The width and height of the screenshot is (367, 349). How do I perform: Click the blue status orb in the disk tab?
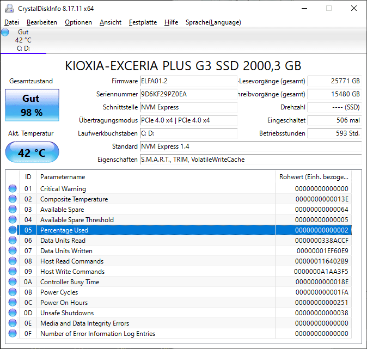pyautogui.click(x=5, y=32)
